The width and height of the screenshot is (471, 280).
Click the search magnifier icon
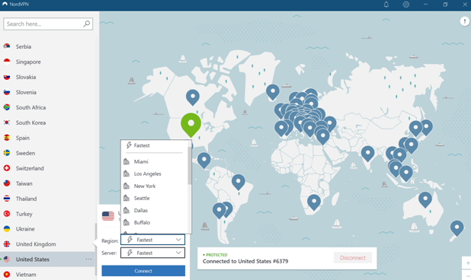pos(87,24)
